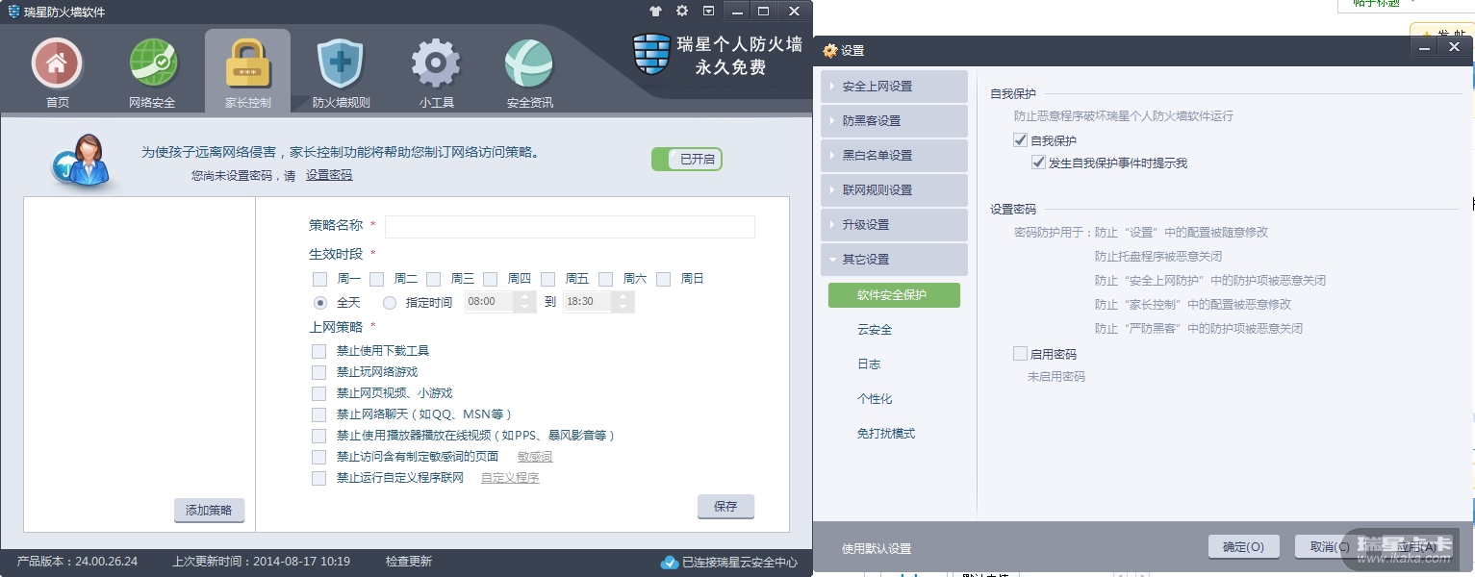Open the 敏感词 link

click(535, 457)
